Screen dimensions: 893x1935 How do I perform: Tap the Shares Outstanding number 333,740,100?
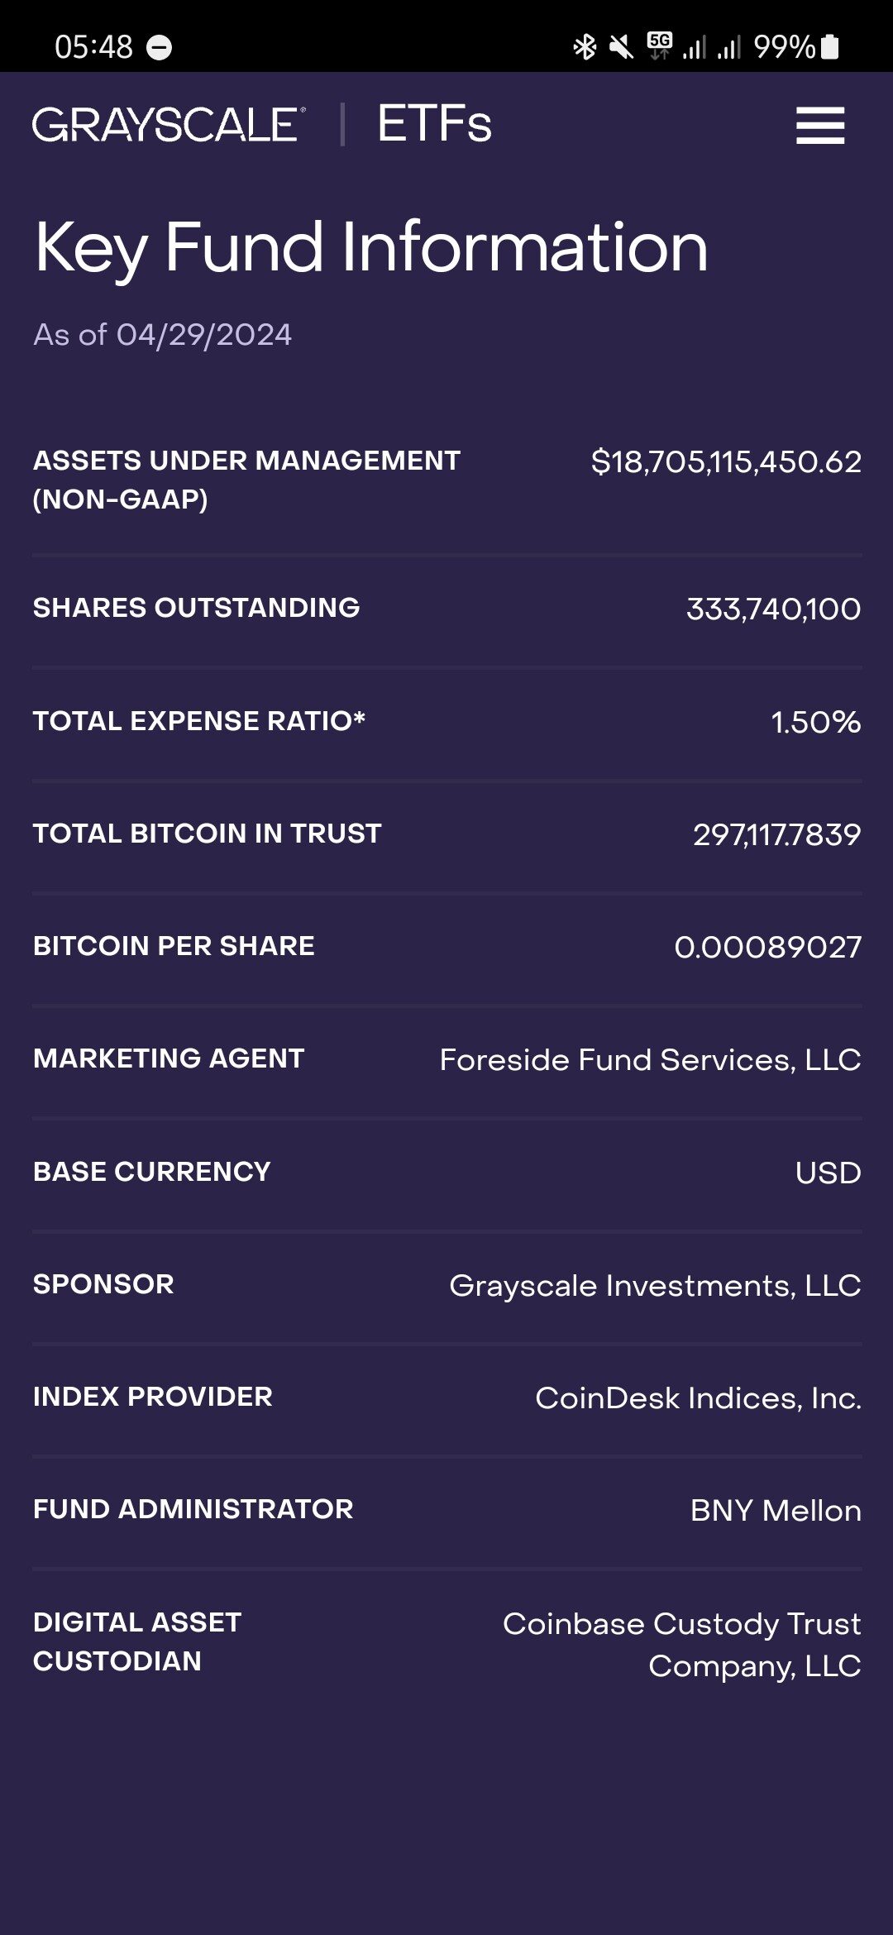click(x=773, y=609)
